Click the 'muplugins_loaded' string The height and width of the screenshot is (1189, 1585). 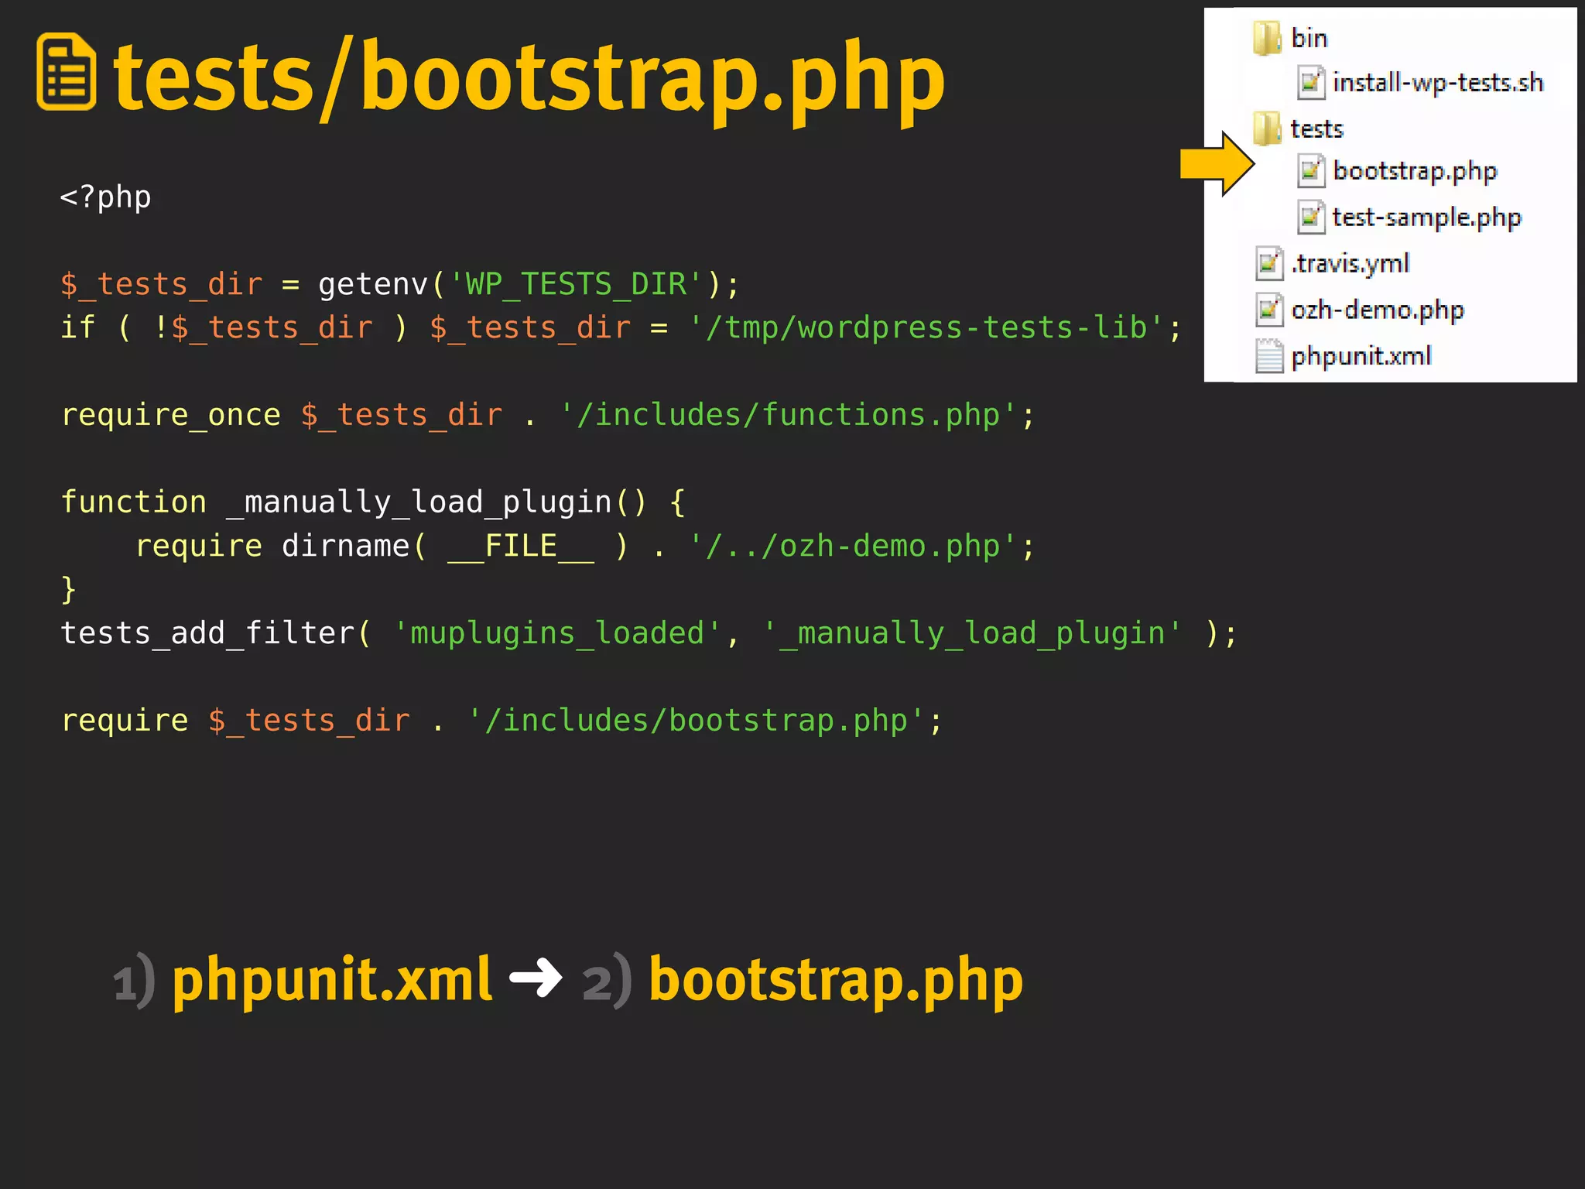(x=557, y=633)
